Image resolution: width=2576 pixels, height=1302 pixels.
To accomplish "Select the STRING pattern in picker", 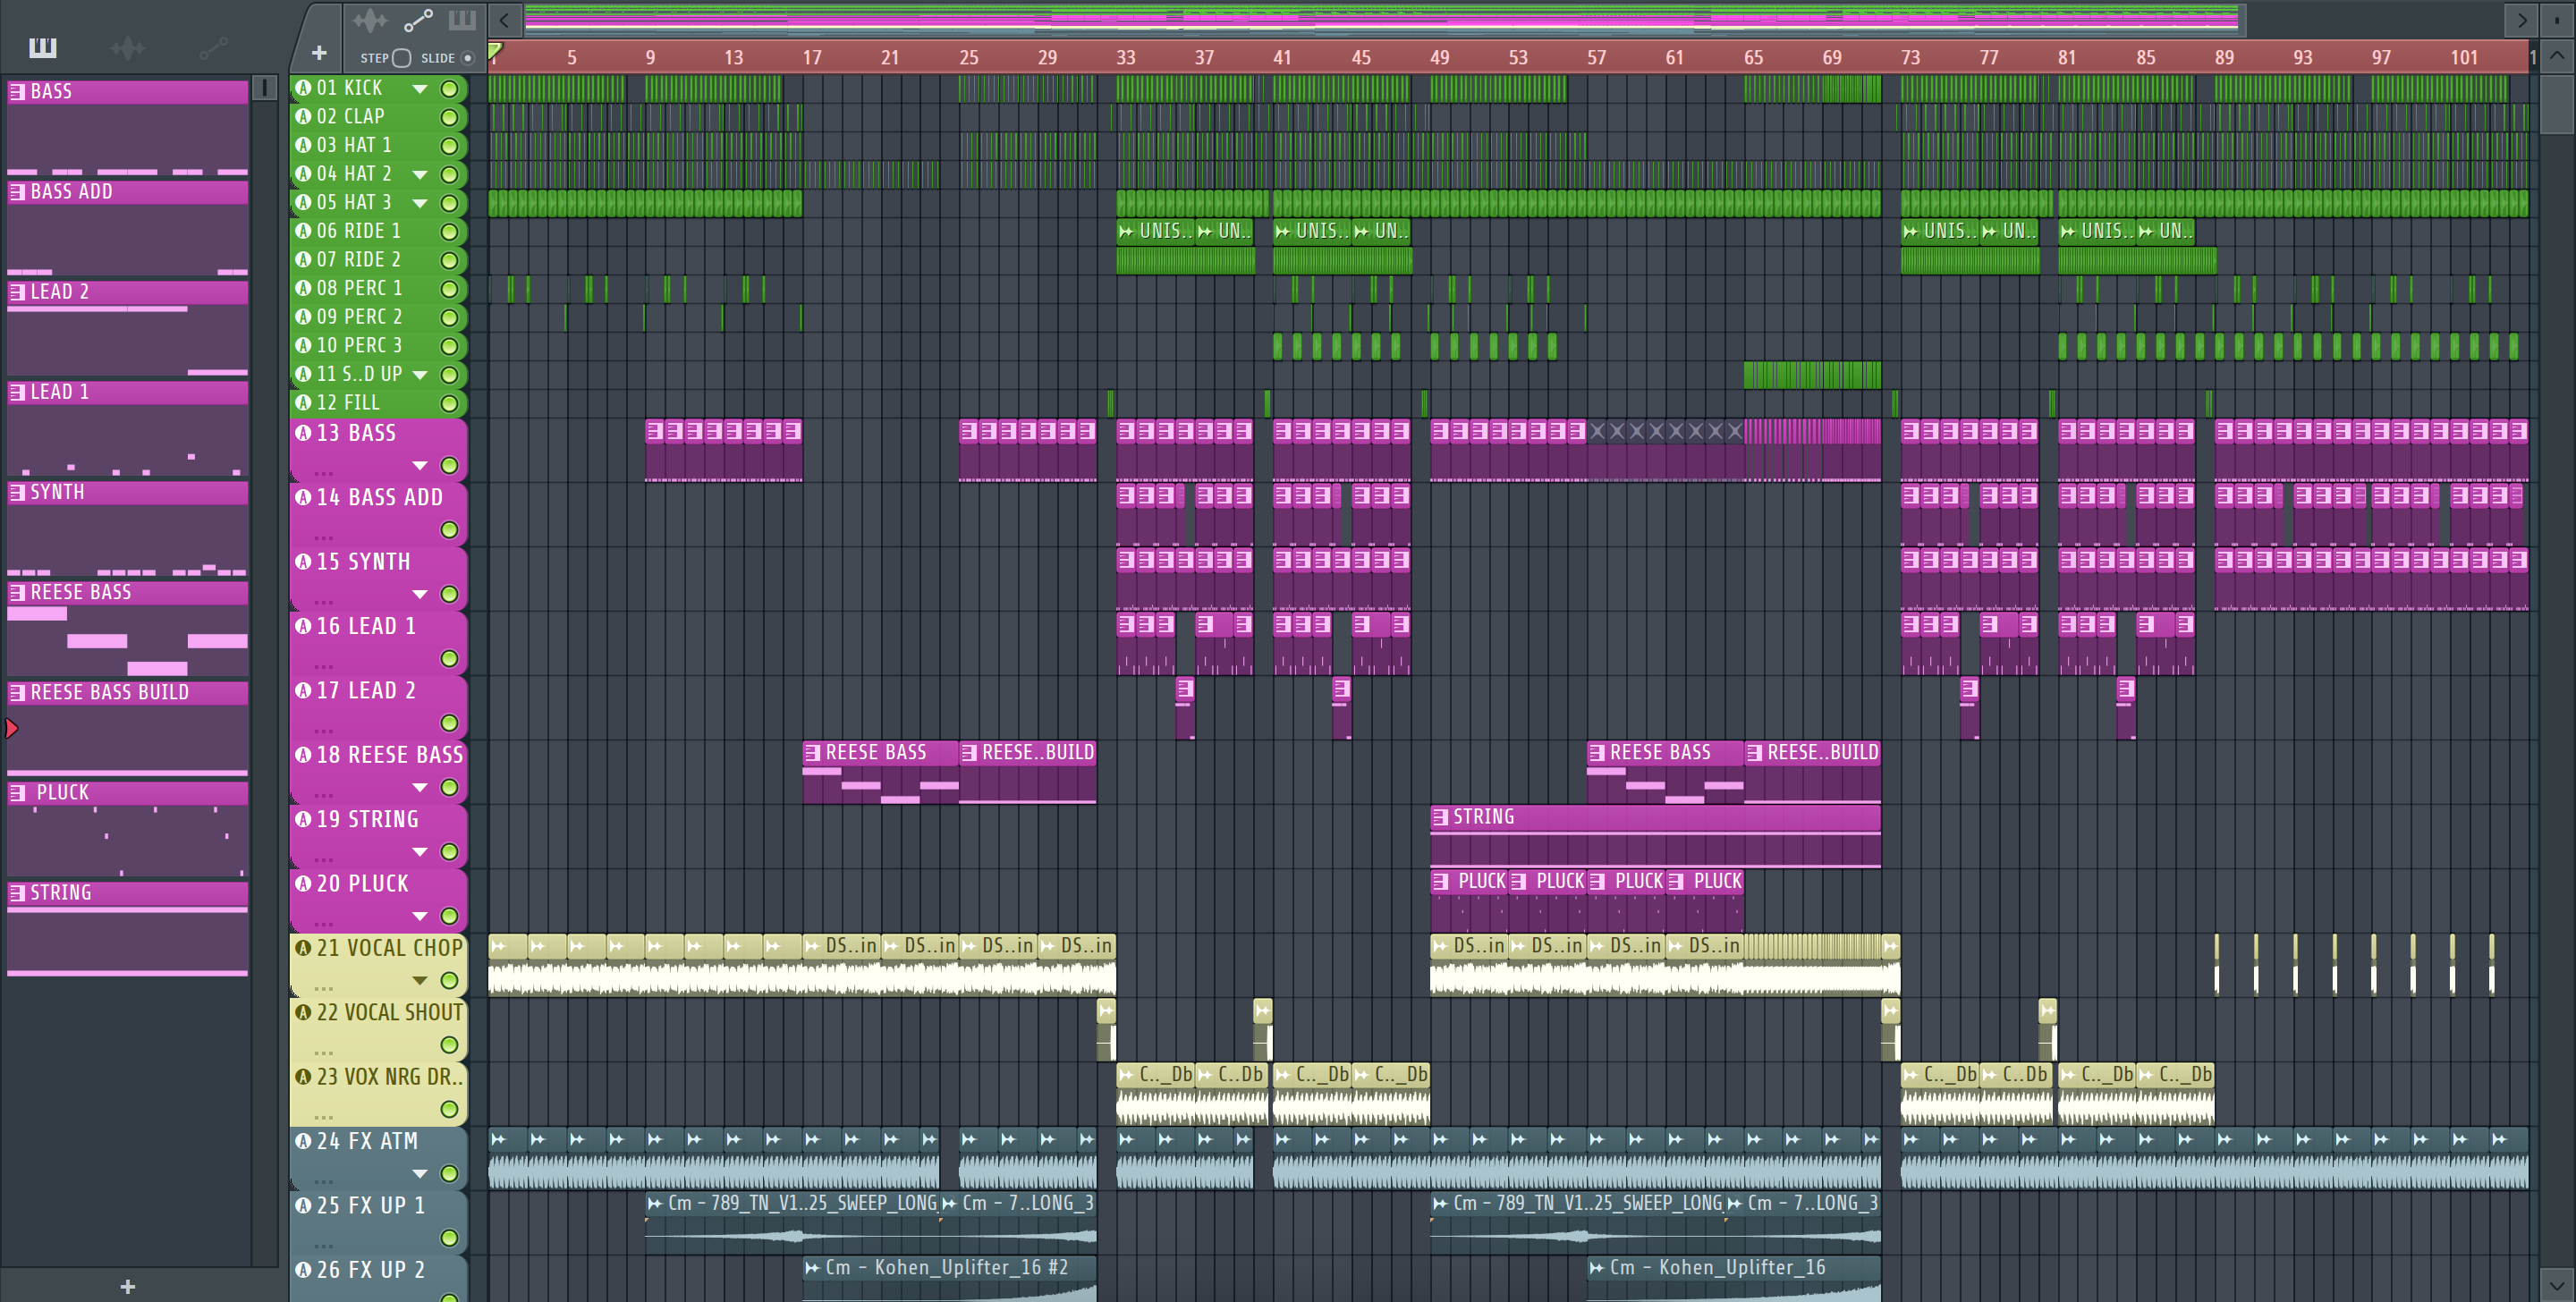I will (x=128, y=928).
